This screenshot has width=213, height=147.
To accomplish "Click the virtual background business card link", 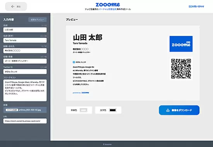I will tap(107, 9).
